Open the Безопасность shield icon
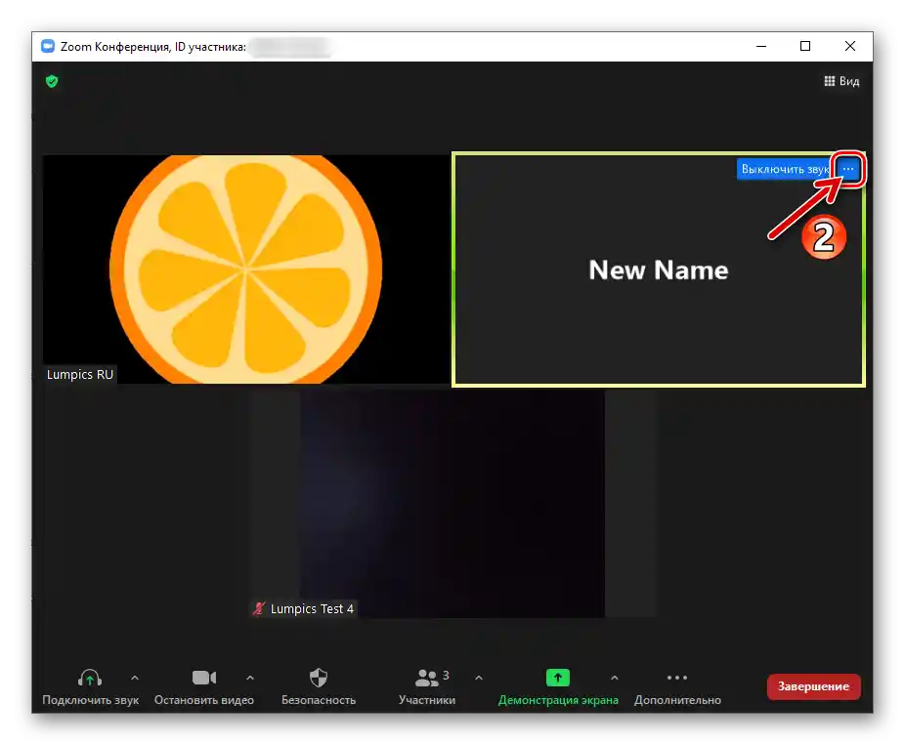Image resolution: width=905 pixels, height=745 pixels. click(x=319, y=676)
